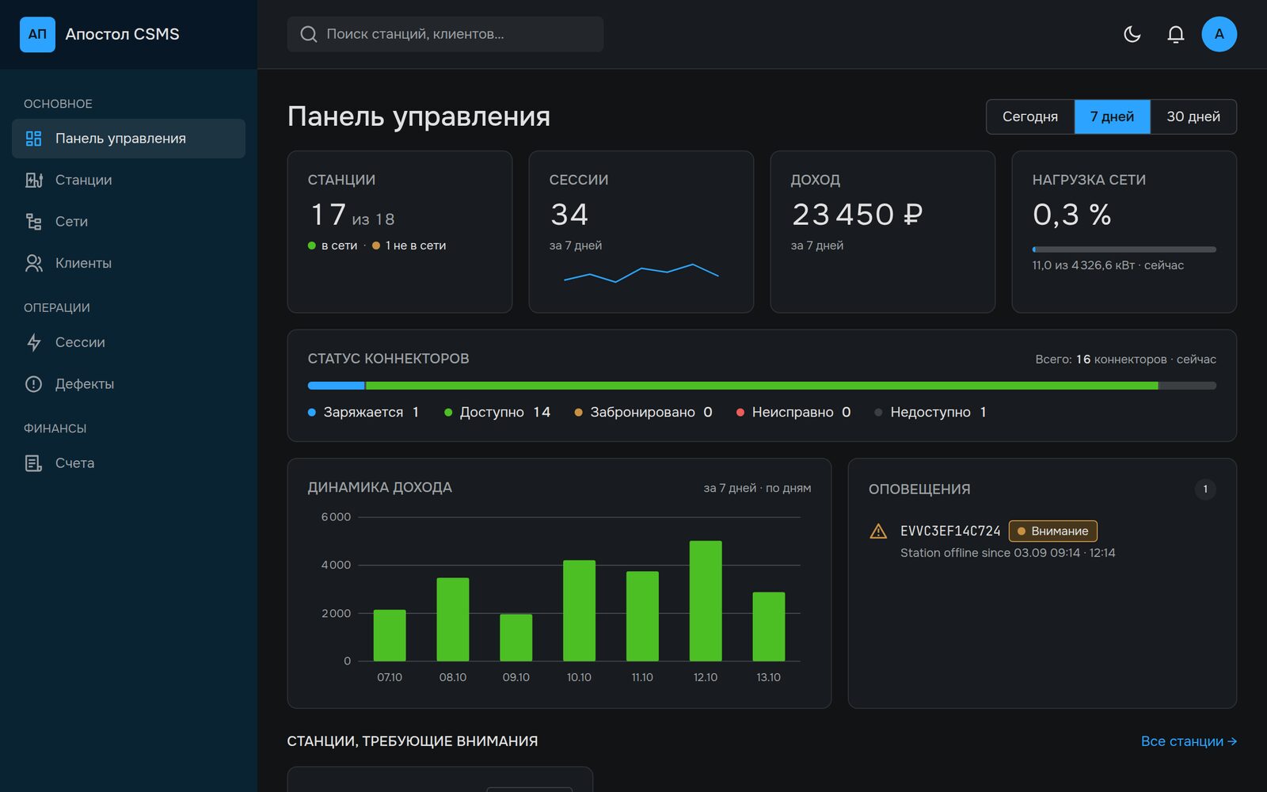Click the Станции charging station icon

click(x=33, y=180)
